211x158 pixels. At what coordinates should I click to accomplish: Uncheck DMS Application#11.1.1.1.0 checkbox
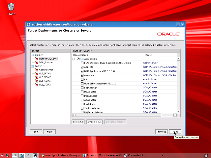82,71
